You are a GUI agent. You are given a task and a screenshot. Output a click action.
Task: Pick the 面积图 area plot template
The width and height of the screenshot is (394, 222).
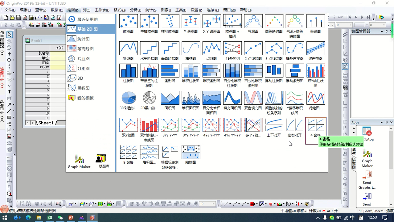coord(170,100)
